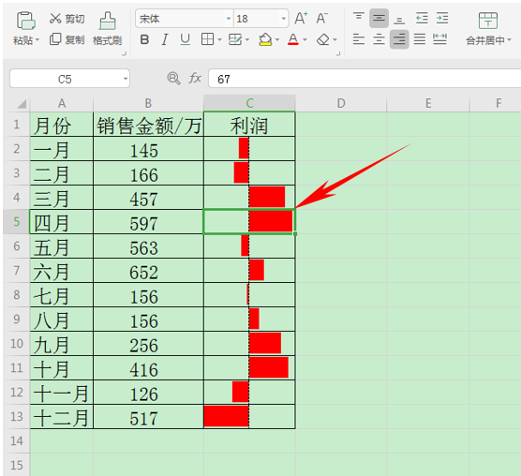Viewport: 521px width, 476px height.
Task: Align text to top of cell
Action: tap(359, 18)
